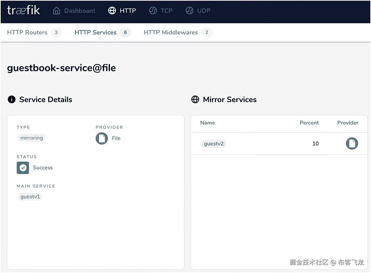Open the UDP section
The height and width of the screenshot is (273, 371).
pyautogui.click(x=204, y=11)
